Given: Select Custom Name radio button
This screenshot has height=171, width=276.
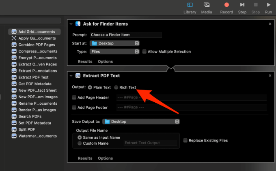Looking at the screenshot, I should pos(80,143).
